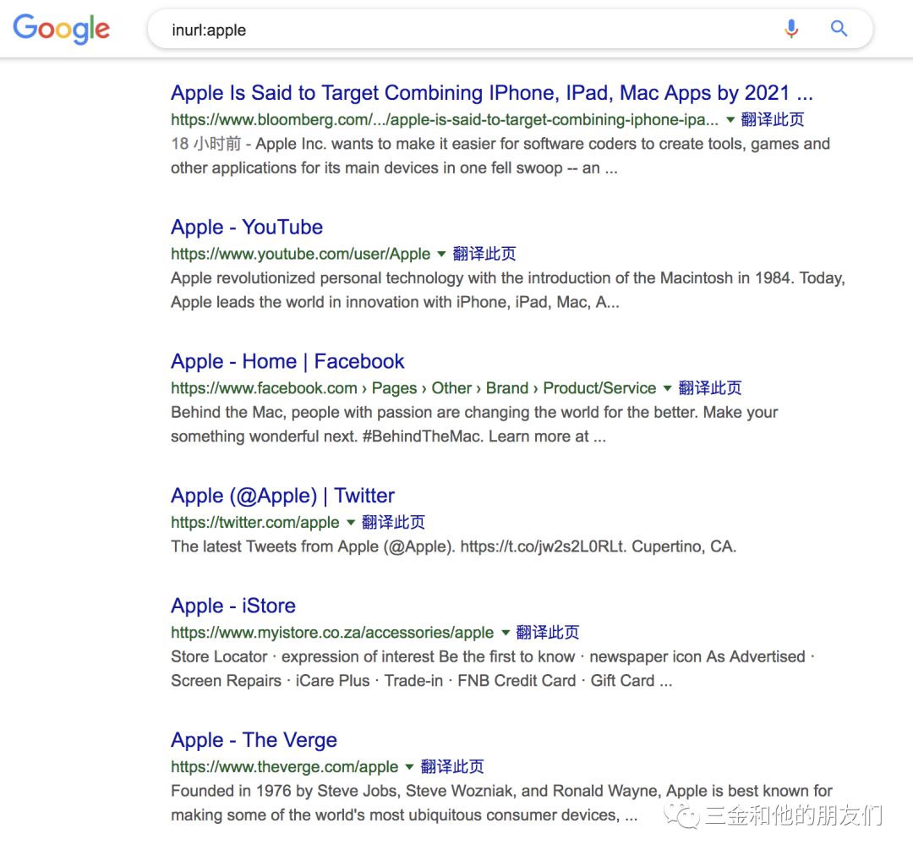Image resolution: width=913 pixels, height=856 pixels.
Task: Click the '18 小时前' timestamp text
Action: (206, 144)
